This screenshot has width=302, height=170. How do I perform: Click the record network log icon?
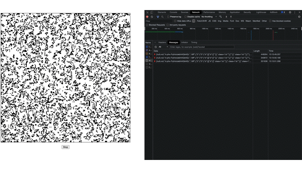[x=147, y=17]
